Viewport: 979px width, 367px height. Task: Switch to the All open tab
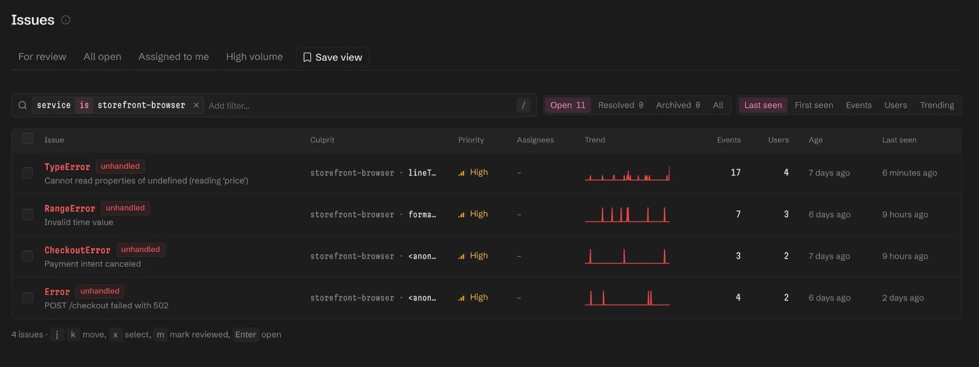(102, 57)
